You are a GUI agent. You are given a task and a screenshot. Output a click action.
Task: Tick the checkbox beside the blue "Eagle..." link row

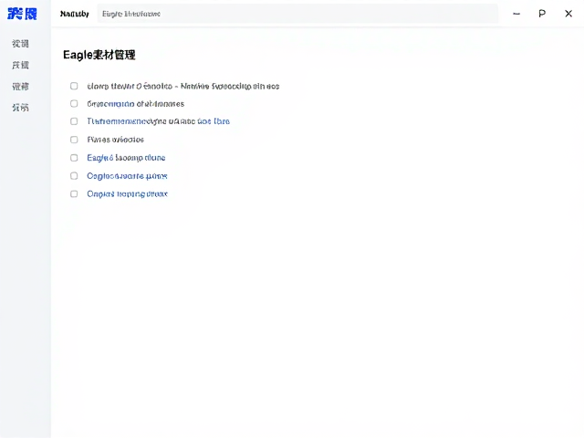coord(74,158)
